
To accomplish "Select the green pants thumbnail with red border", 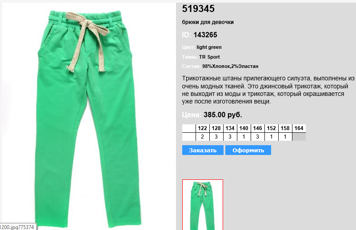I will [x=203, y=205].
